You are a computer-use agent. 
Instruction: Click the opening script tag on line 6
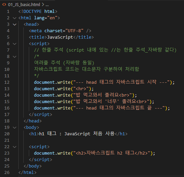pyautogui.click(x=39, y=44)
